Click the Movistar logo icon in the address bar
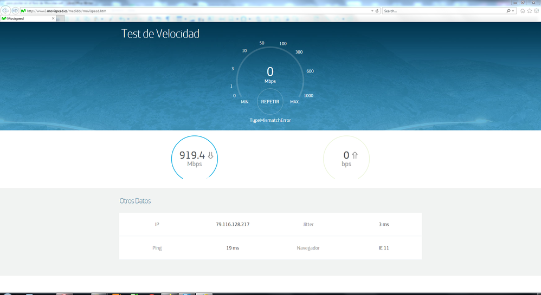 pyautogui.click(x=23, y=11)
